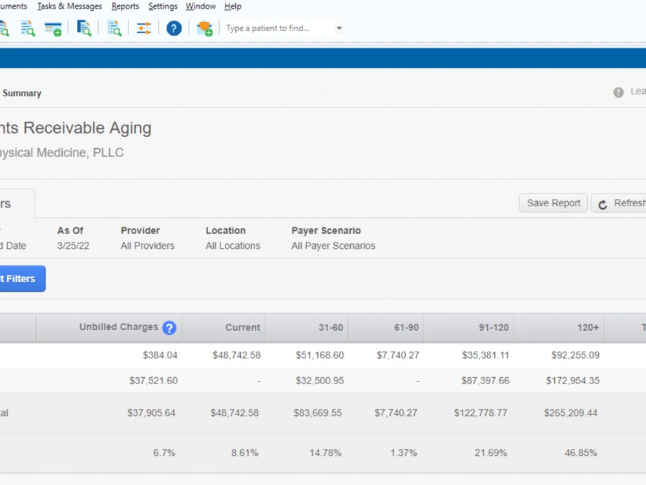
Task: Click the 46.85% percentage cell
Action: tap(581, 453)
